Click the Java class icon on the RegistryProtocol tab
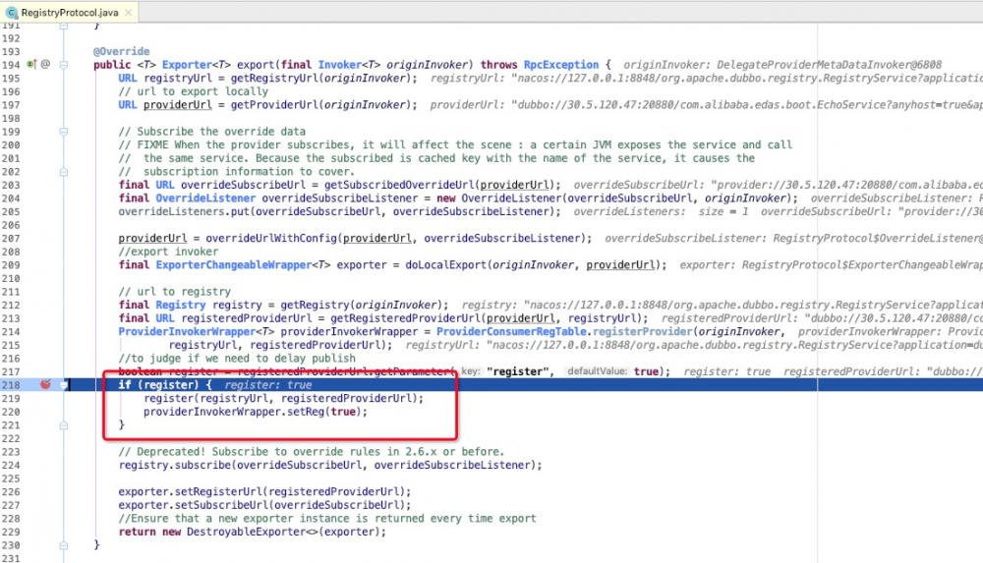983x563 pixels. (11, 13)
